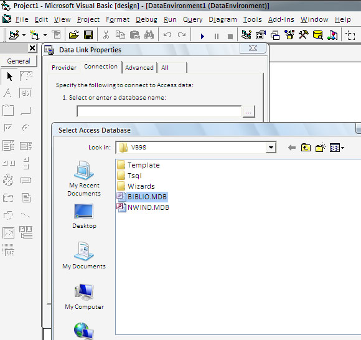Click the General tab of the toolbox
The width and height of the screenshot is (361, 340).
pos(19,61)
